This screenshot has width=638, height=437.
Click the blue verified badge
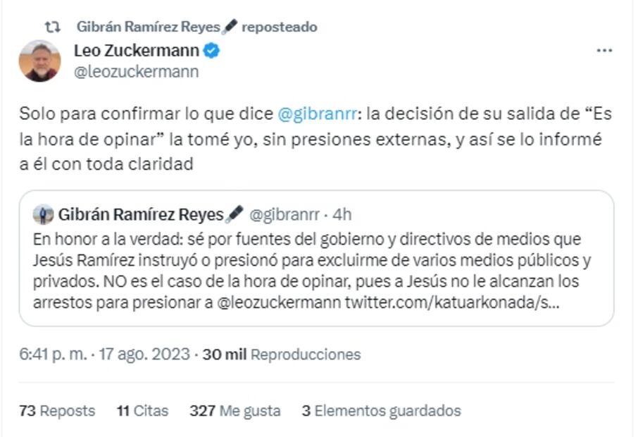[x=212, y=51]
